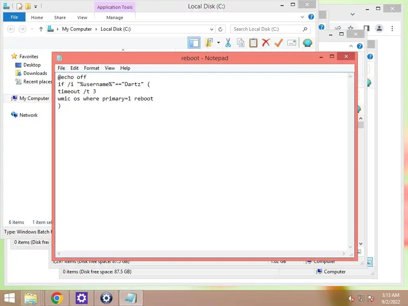Switch to the Share ribbon tab
Viewport: 408px width, 306px height.
[60, 18]
